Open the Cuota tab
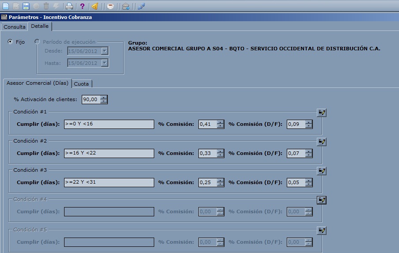This screenshot has height=253, width=399. (x=82, y=84)
